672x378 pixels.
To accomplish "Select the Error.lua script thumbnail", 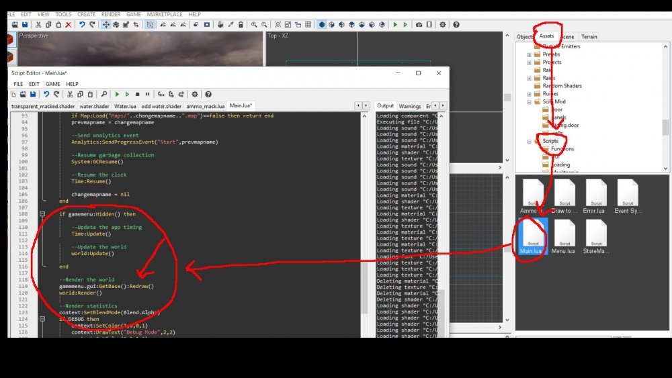I will coord(595,195).
